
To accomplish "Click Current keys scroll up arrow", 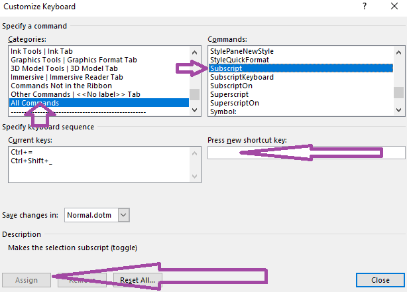I will click(194, 153).
